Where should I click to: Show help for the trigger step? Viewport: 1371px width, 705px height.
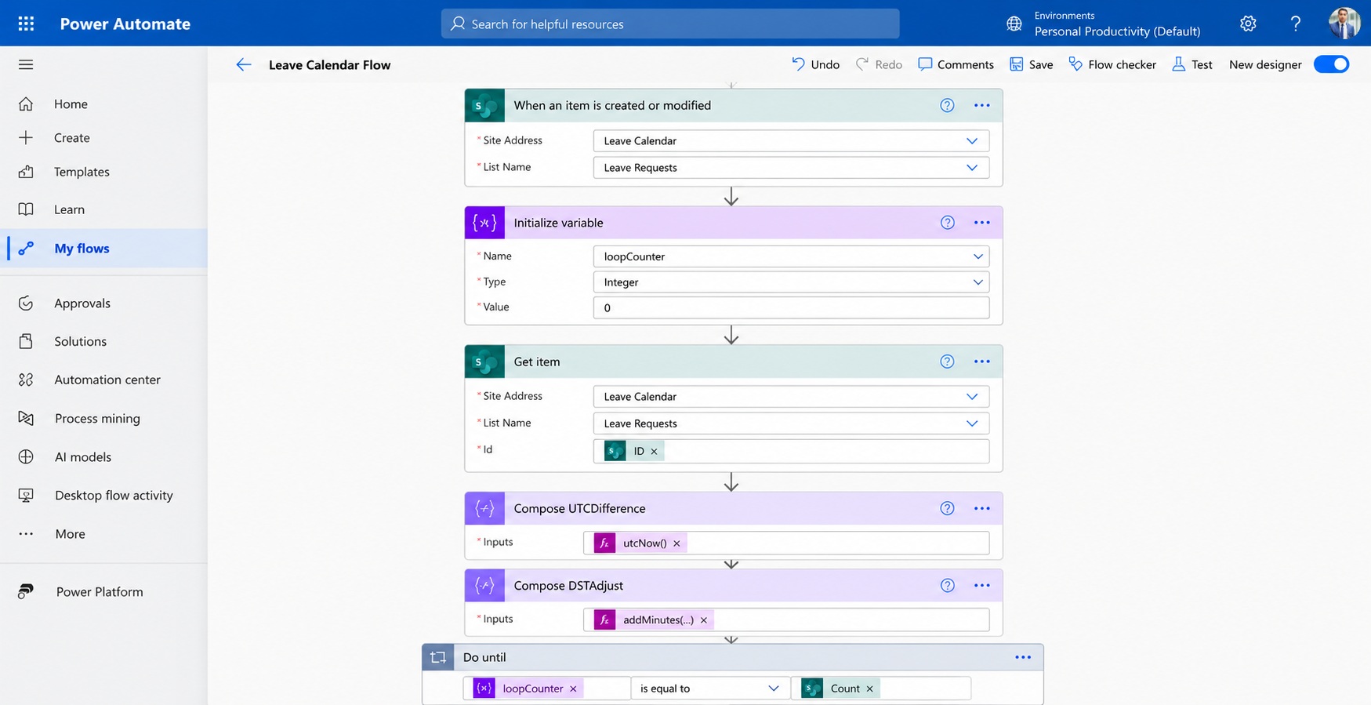pyautogui.click(x=947, y=105)
